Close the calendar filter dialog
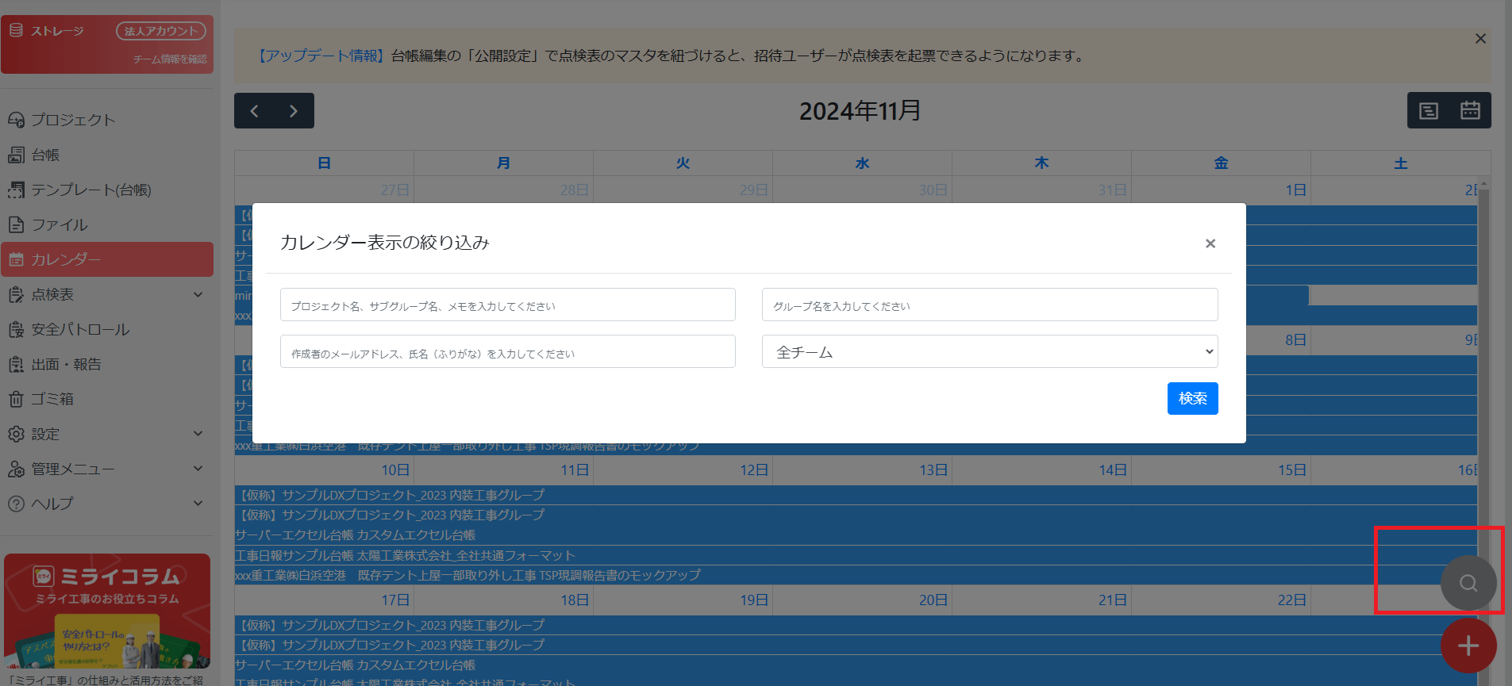Screen dimensions: 1512x686 (1210, 243)
